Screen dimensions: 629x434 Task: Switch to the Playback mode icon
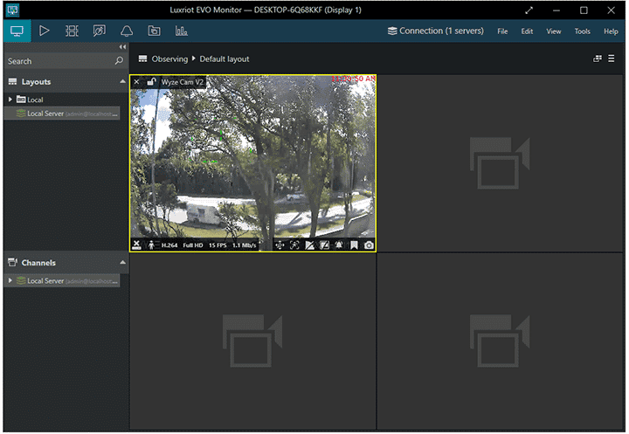(44, 31)
